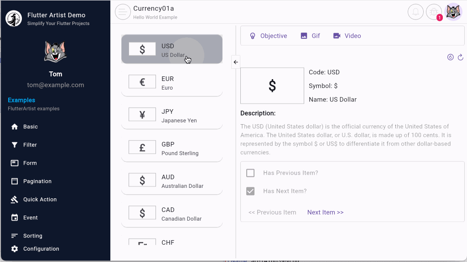Switch to the Objective tab
467x262 pixels.
[x=268, y=36]
